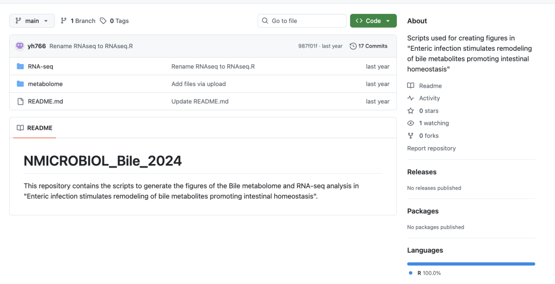Open the Releases section heading

tap(421, 172)
